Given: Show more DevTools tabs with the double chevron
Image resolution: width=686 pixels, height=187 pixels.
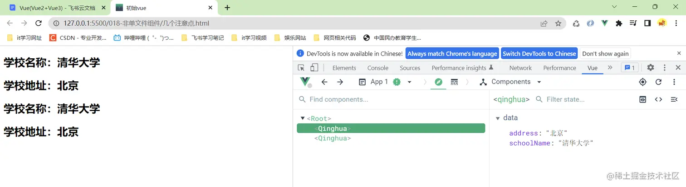Looking at the screenshot, I should point(610,68).
